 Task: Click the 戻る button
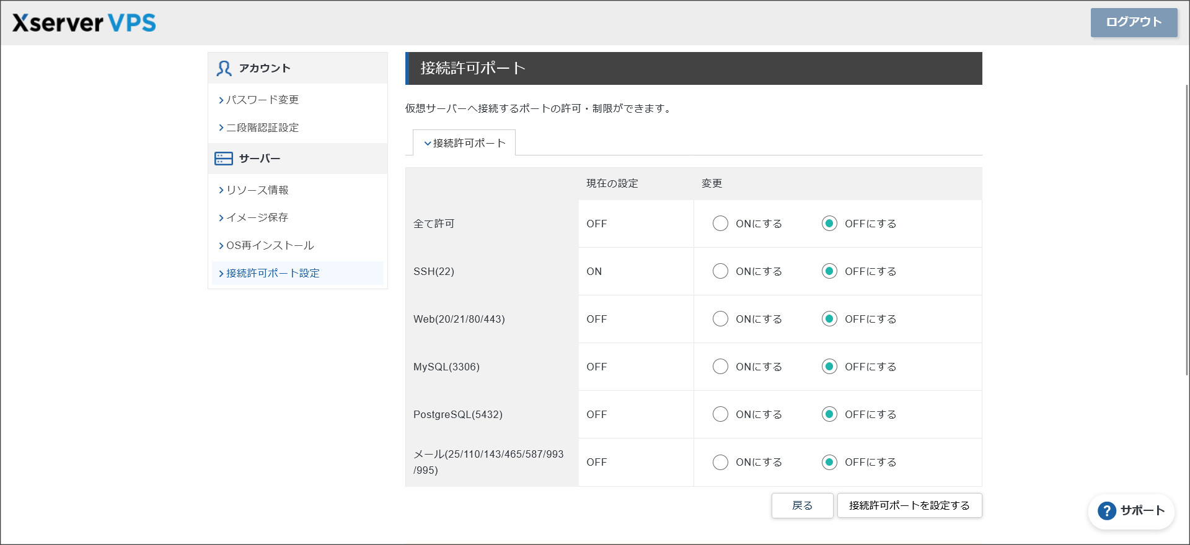[x=802, y=505]
